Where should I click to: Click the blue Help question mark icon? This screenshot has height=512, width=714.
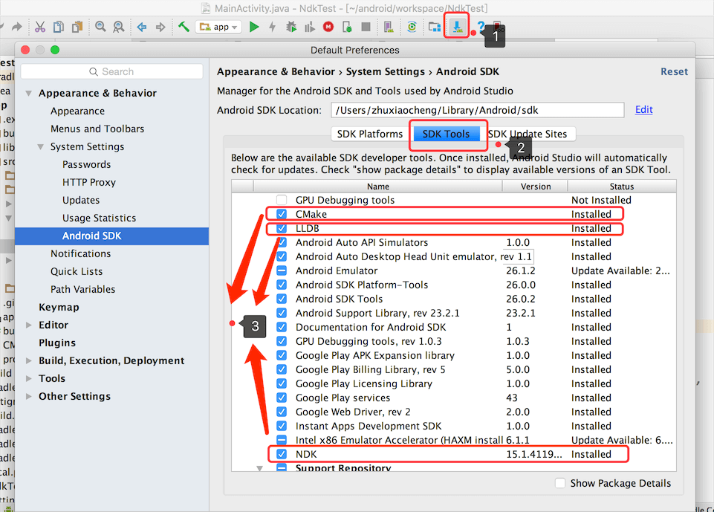481,27
